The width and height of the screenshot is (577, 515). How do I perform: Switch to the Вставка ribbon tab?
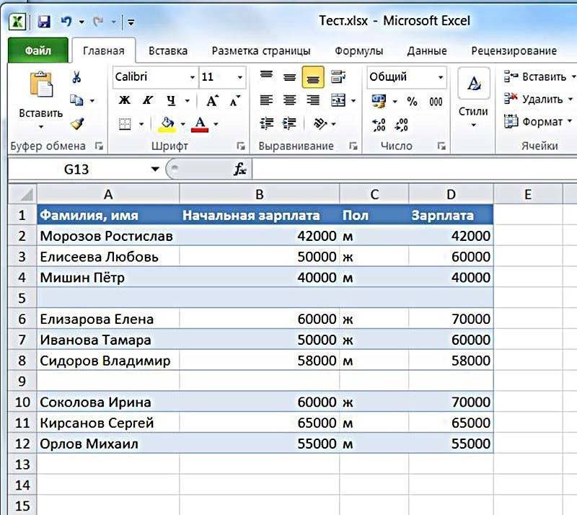pos(167,51)
